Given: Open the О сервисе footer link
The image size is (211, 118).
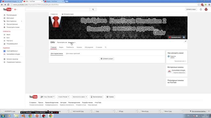Looking at the screenshot, I should 33,103.
